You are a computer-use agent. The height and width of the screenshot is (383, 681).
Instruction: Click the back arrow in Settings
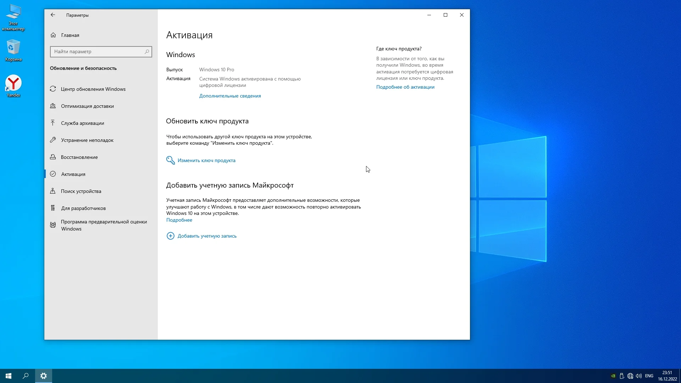tap(53, 15)
